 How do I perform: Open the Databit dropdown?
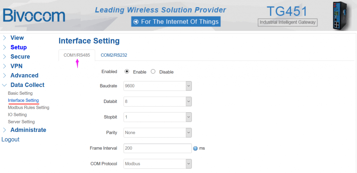[x=158, y=101]
